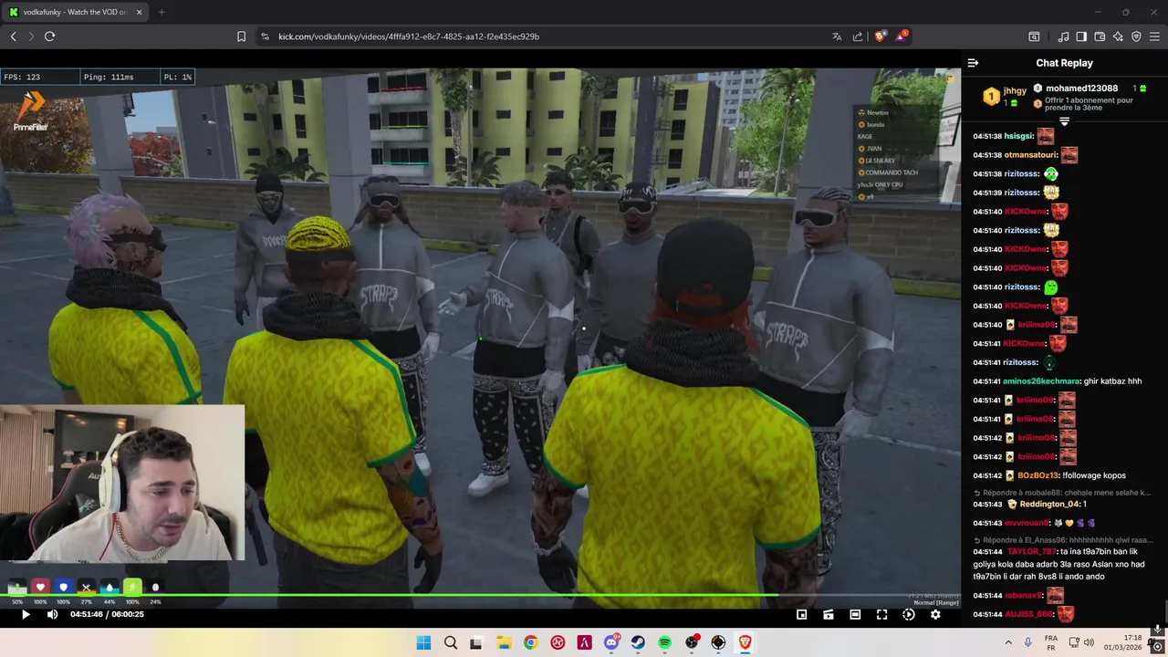Screen dimensions: 1168x657
Task: Go forward in the browser
Action: pos(31,36)
